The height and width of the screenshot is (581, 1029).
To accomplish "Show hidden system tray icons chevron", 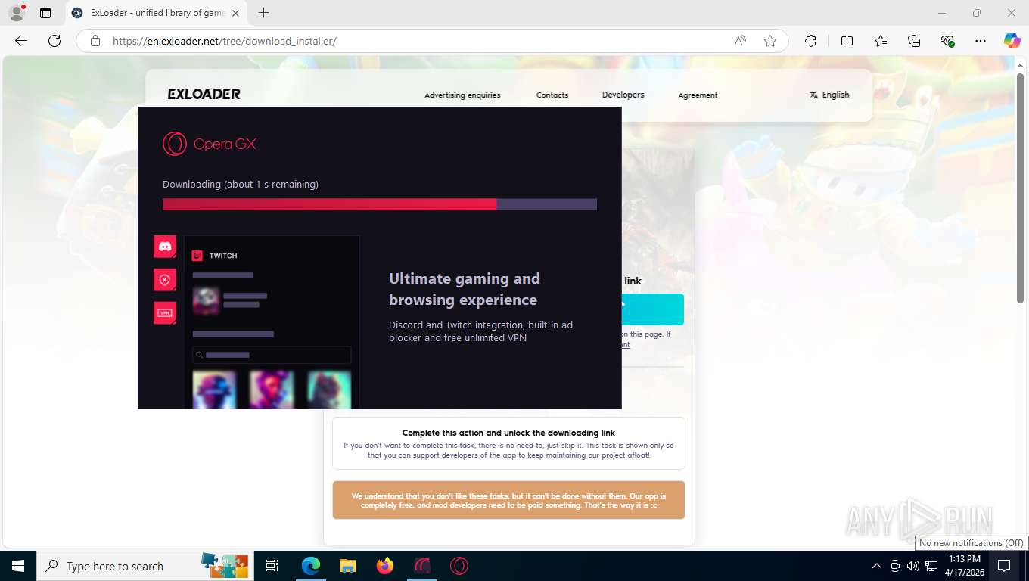I will pyautogui.click(x=877, y=566).
